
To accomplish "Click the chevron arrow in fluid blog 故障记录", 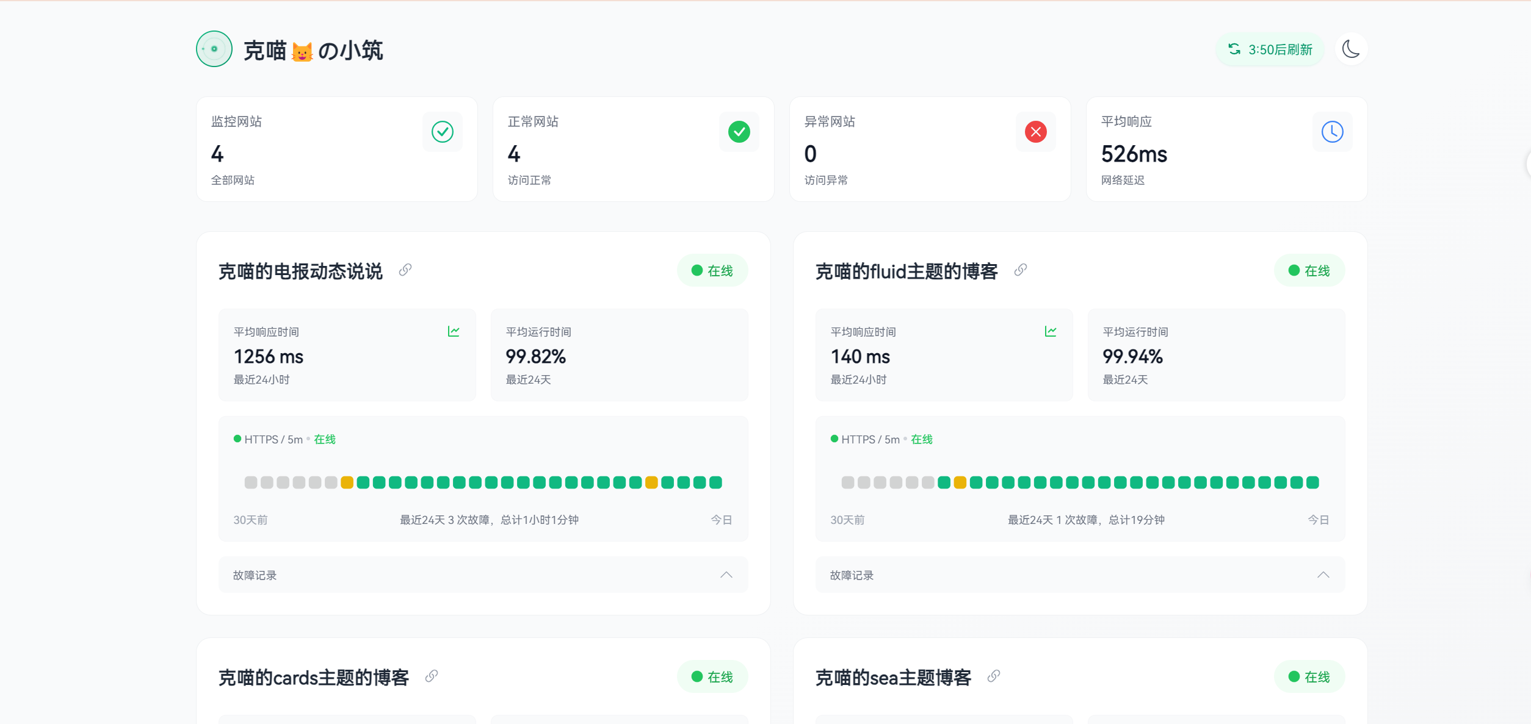I will click(x=1323, y=575).
